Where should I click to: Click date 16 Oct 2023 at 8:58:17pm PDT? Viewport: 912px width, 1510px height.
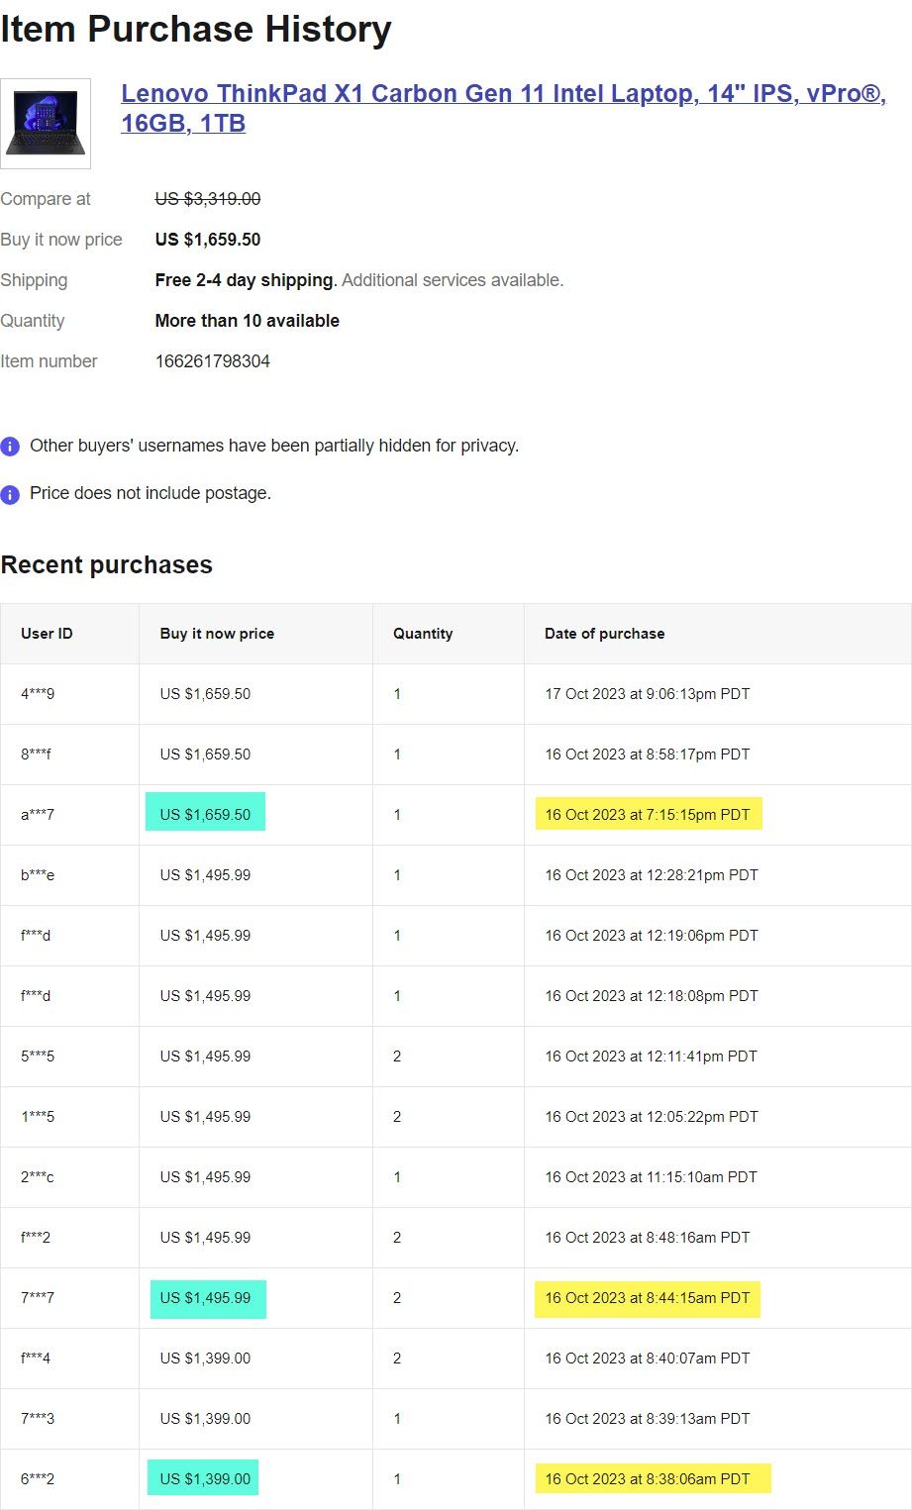[x=648, y=755]
